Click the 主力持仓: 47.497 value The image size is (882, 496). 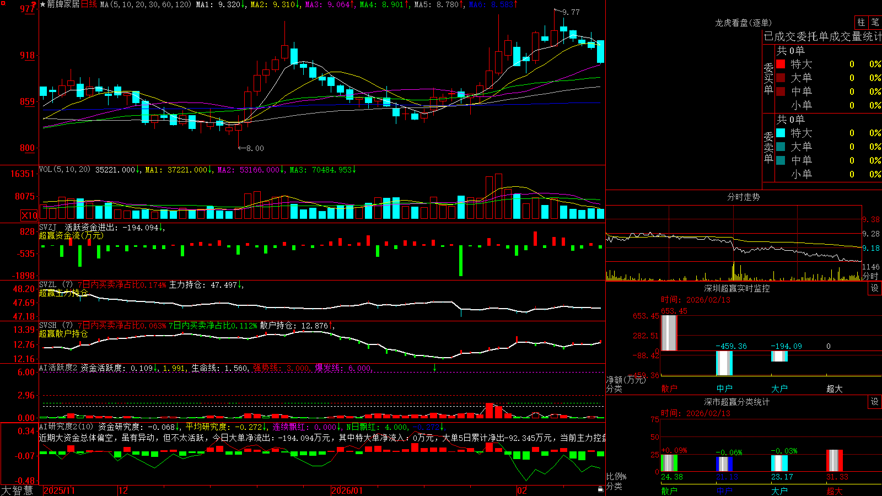206,285
